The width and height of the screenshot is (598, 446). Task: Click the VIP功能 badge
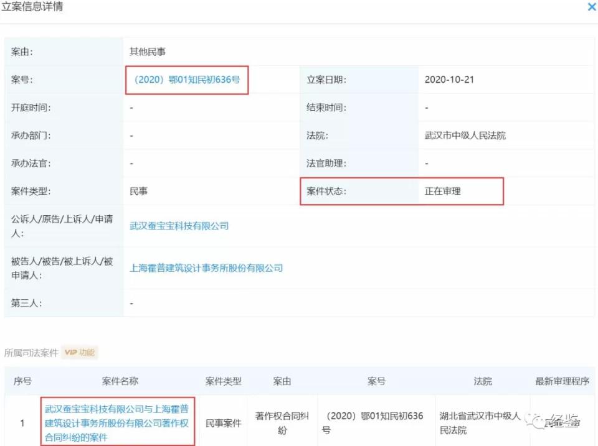tap(80, 352)
